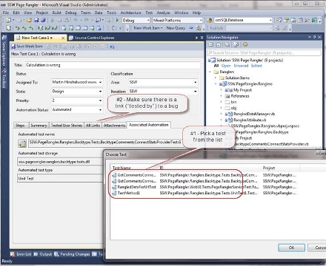Pin the Solution Navigator panel

(314, 37)
